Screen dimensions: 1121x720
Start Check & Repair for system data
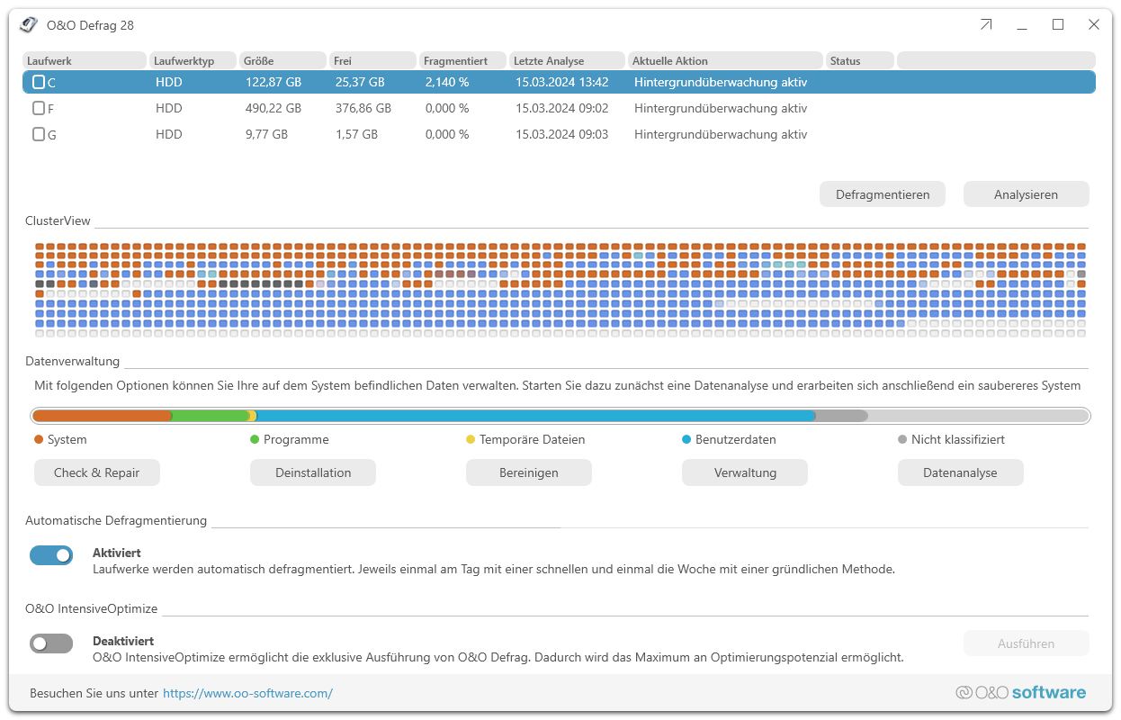tap(96, 472)
